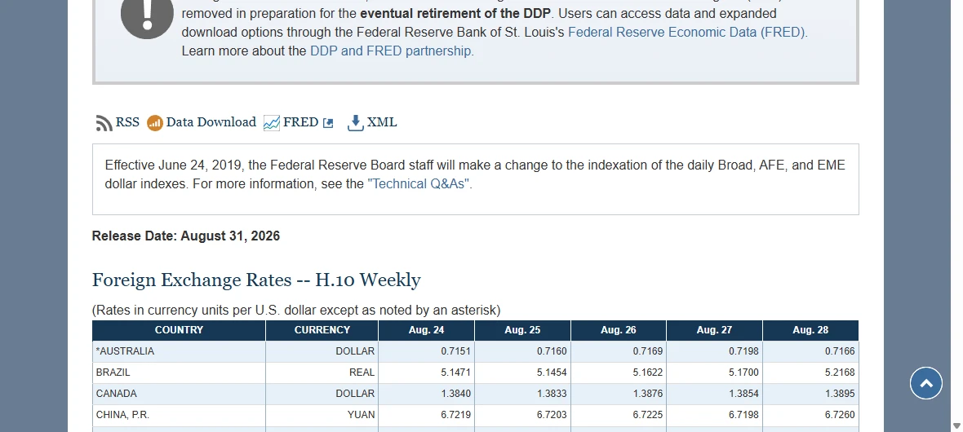Viewport: 963px width, 432px height.
Task: Click the DOLLAR cell in the Australia row
Action: click(322, 351)
